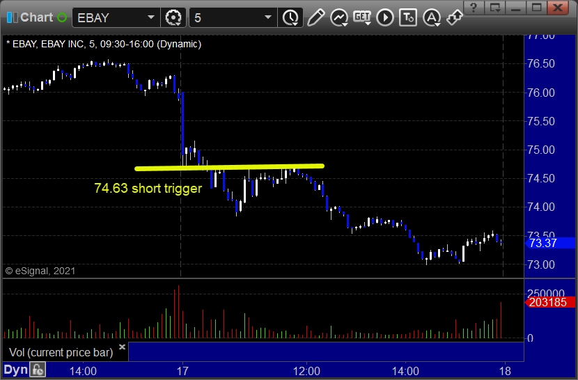Viewport: 578px width, 380px height.
Task: Click the 203185 volume value marker
Action: (x=549, y=302)
